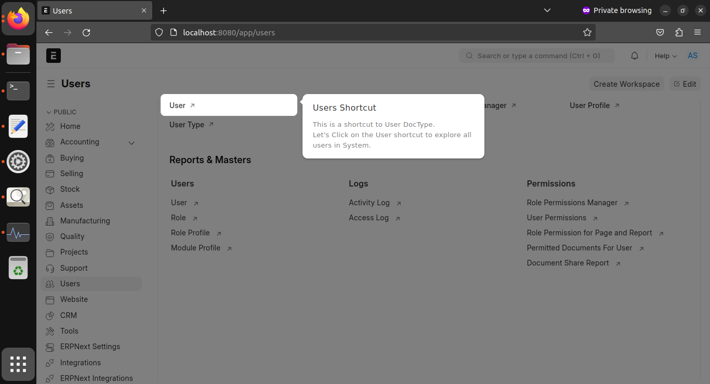This screenshot has height=384, width=710.
Task: Go to CRM workspace in sidebar
Action: pos(68,315)
